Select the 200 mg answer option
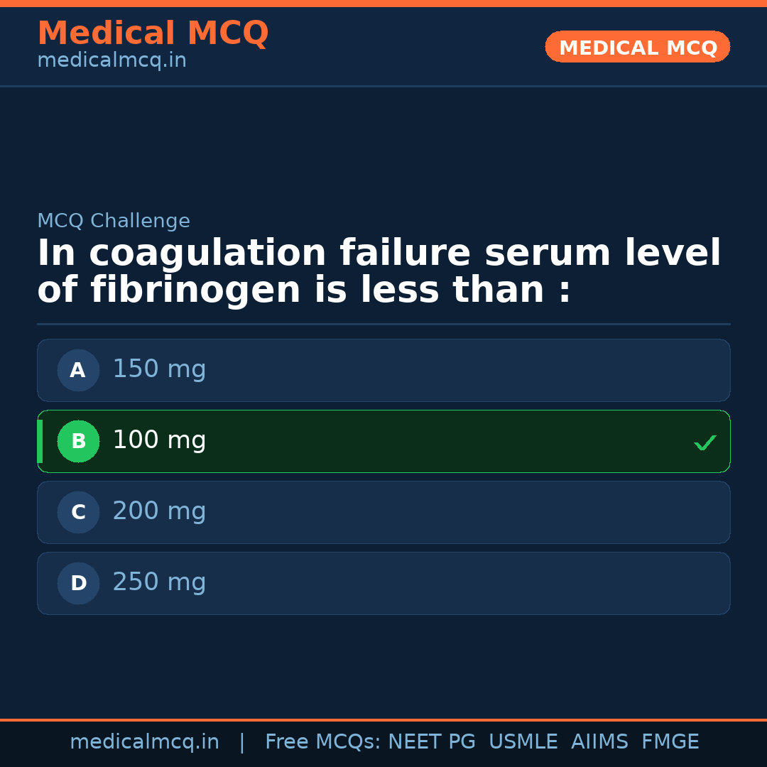The height and width of the screenshot is (767, 767). (383, 512)
